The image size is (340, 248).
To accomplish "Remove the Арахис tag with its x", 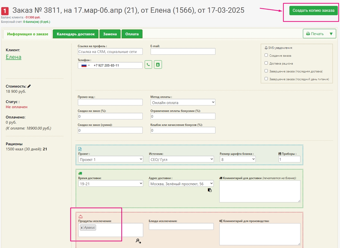I will pos(82,228).
